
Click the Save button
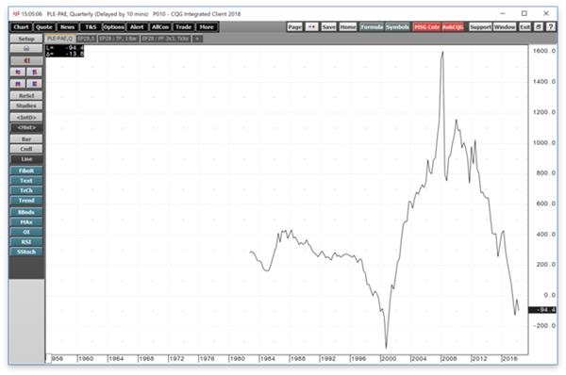pos(328,27)
